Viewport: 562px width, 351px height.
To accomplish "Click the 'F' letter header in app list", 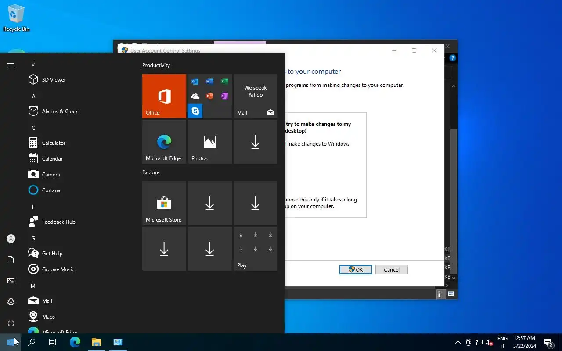I will [33, 207].
